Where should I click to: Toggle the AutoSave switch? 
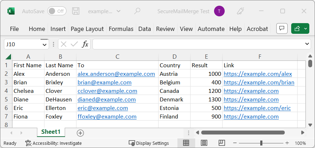coord(57,11)
